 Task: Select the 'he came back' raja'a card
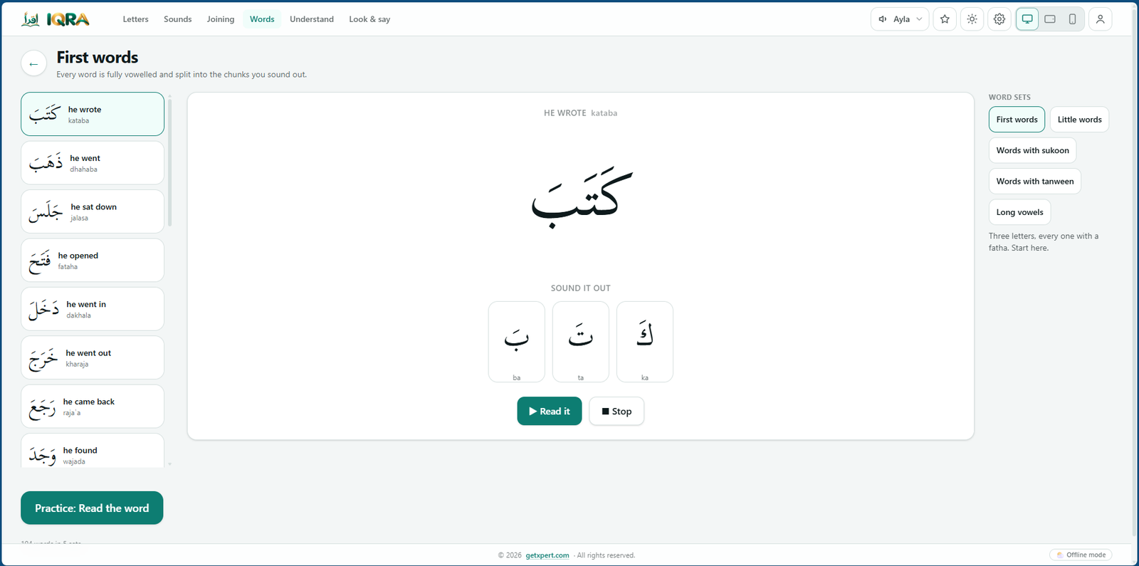(93, 407)
